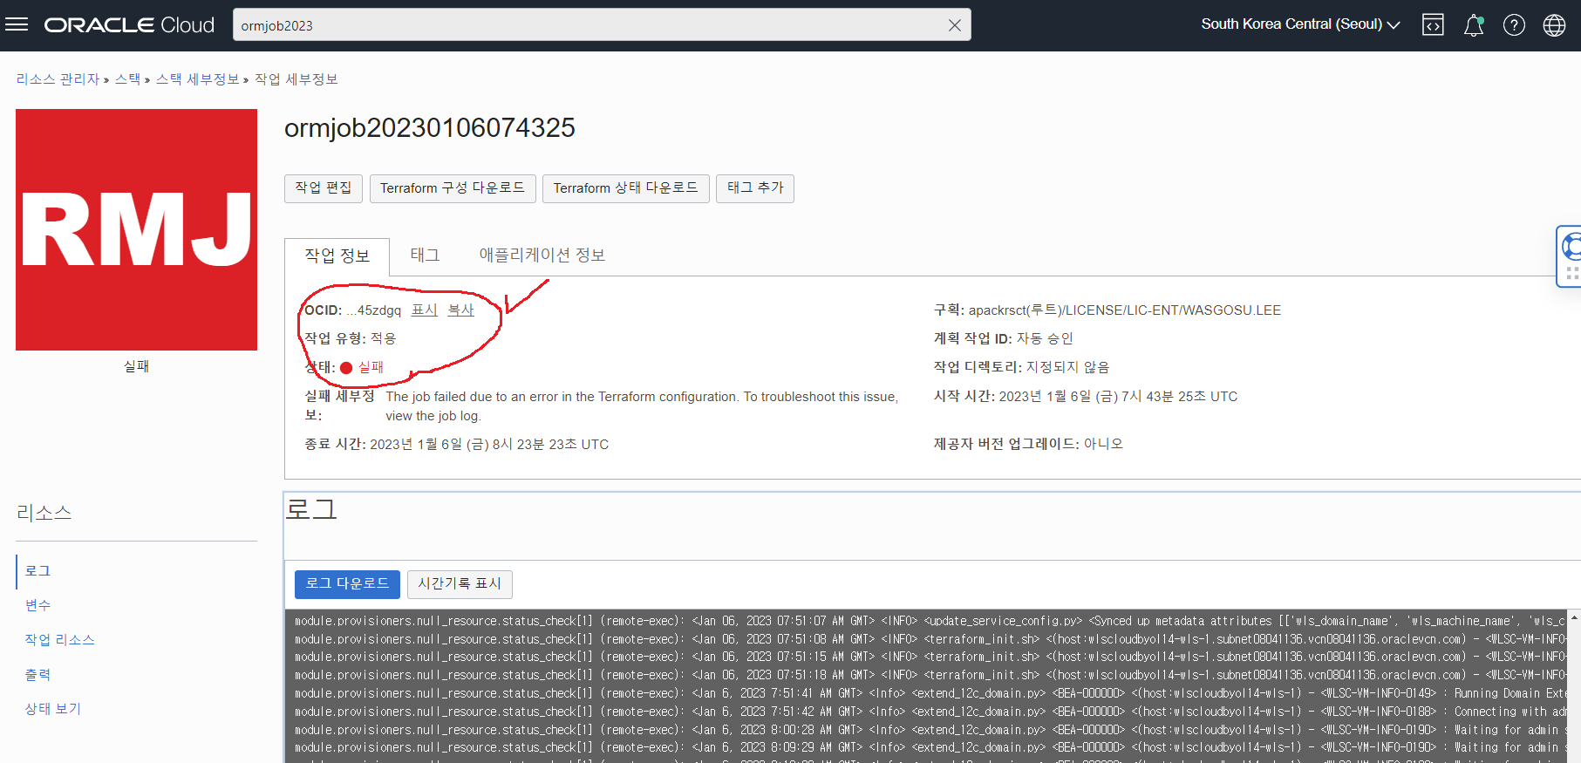Click the 시간기록 표시 button
The height and width of the screenshot is (763, 1581).
coord(460,584)
